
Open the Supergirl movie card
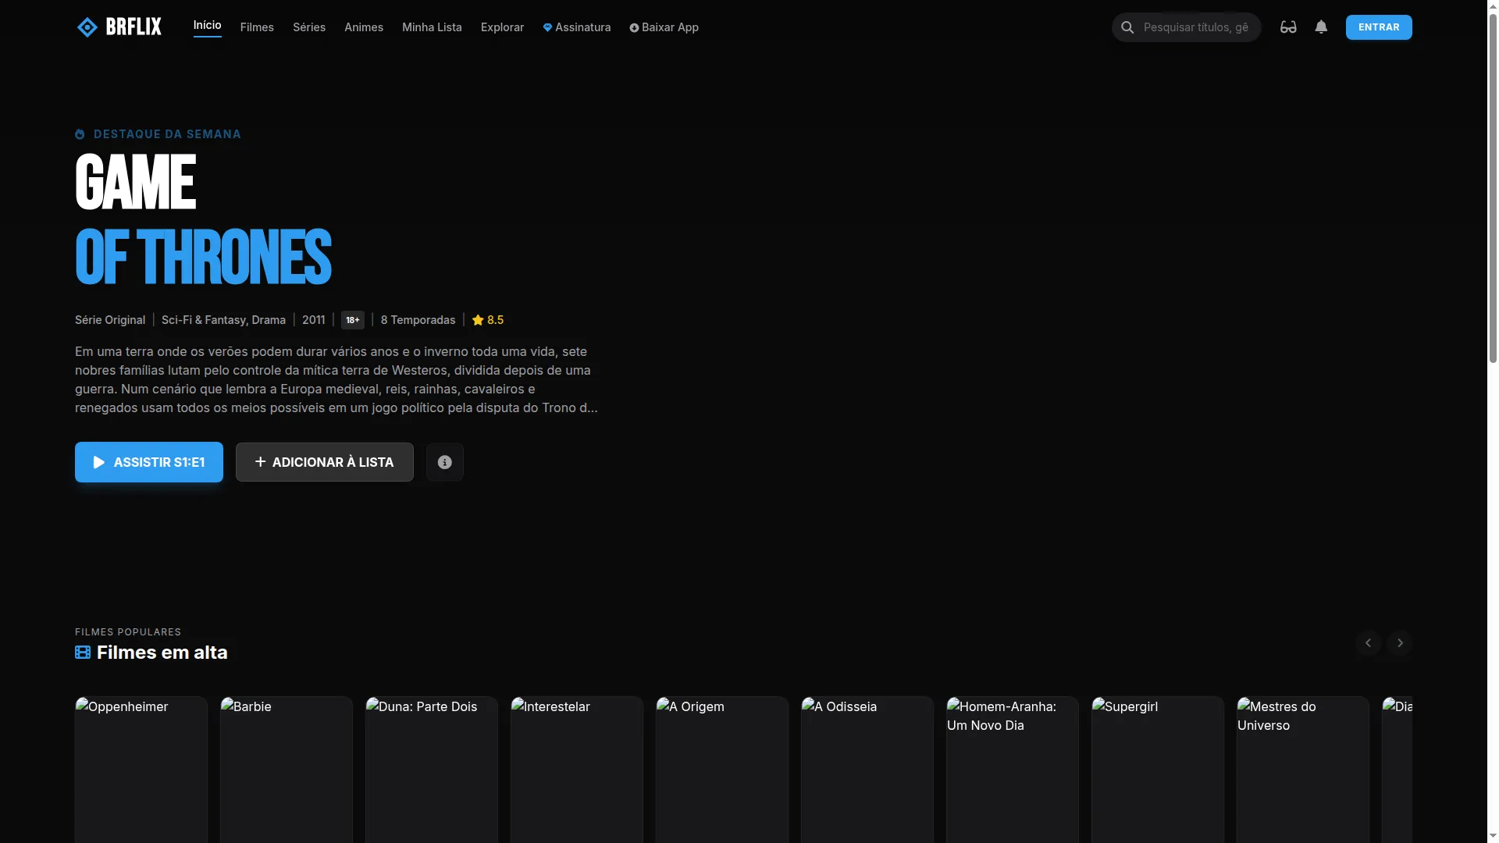pyautogui.click(x=1158, y=770)
